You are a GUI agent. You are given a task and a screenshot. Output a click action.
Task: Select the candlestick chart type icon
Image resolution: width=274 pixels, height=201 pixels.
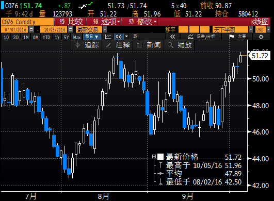pos(119,37)
